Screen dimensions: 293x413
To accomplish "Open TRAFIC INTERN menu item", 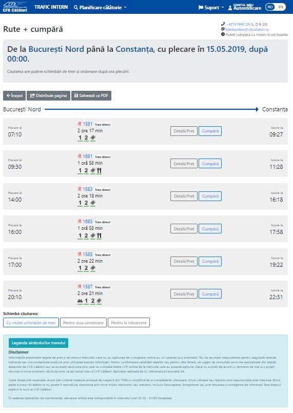I will pos(51,7).
